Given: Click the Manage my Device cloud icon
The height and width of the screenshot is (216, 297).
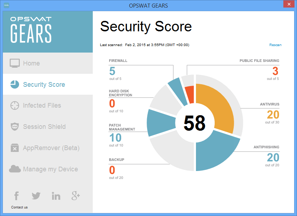Looking at the screenshot, I should [x=15, y=168].
